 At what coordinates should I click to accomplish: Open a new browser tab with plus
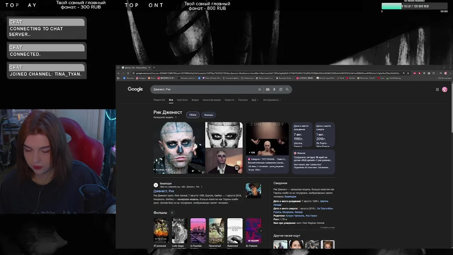154,68
